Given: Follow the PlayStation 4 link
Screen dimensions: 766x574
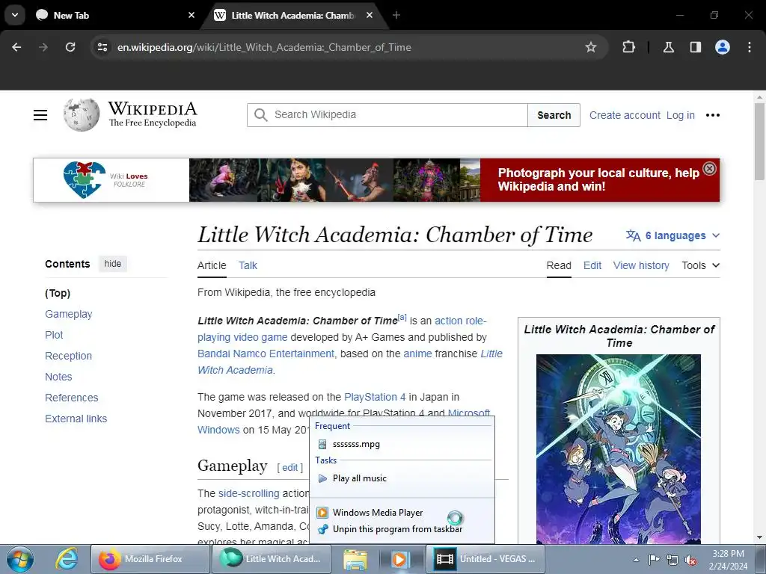Looking at the screenshot, I should (375, 398).
